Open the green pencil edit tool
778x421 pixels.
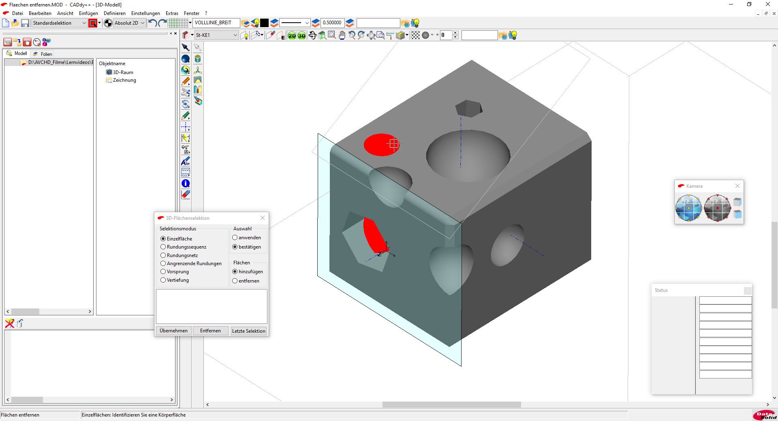tap(186, 116)
